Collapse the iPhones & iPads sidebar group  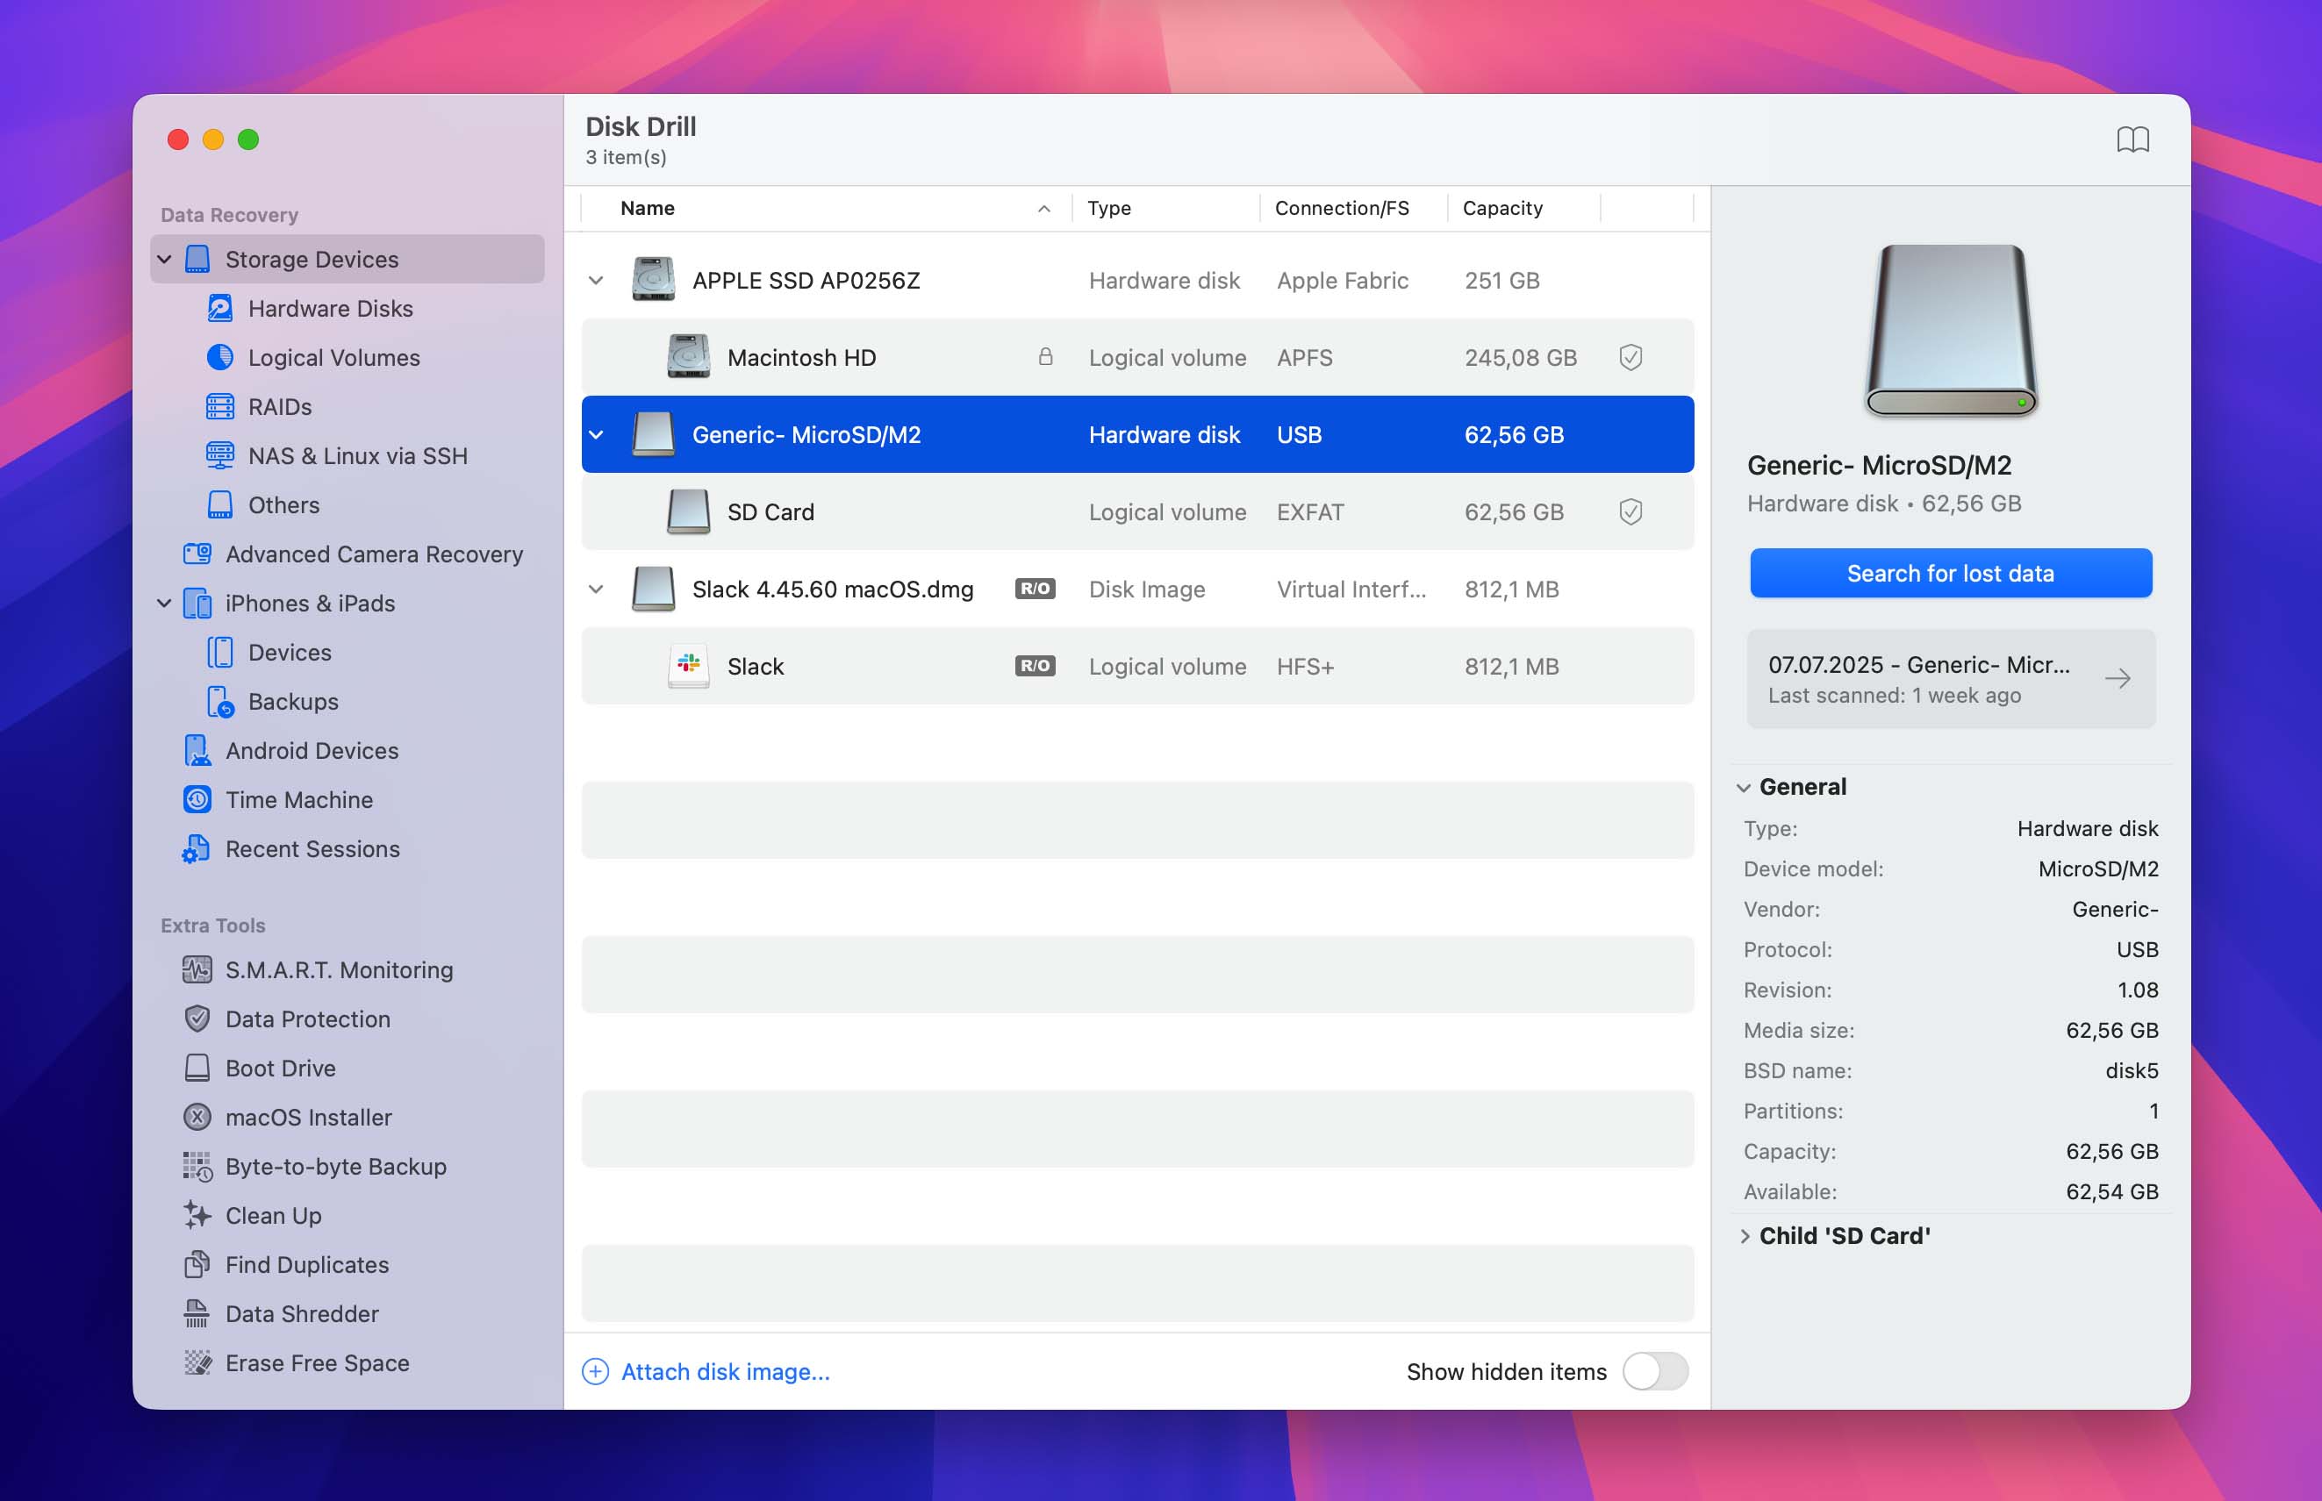coord(165,604)
